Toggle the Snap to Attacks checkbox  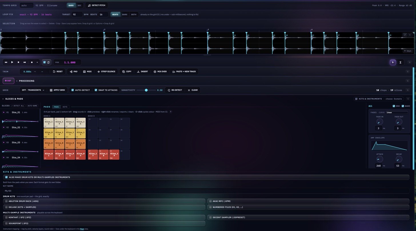point(96,90)
